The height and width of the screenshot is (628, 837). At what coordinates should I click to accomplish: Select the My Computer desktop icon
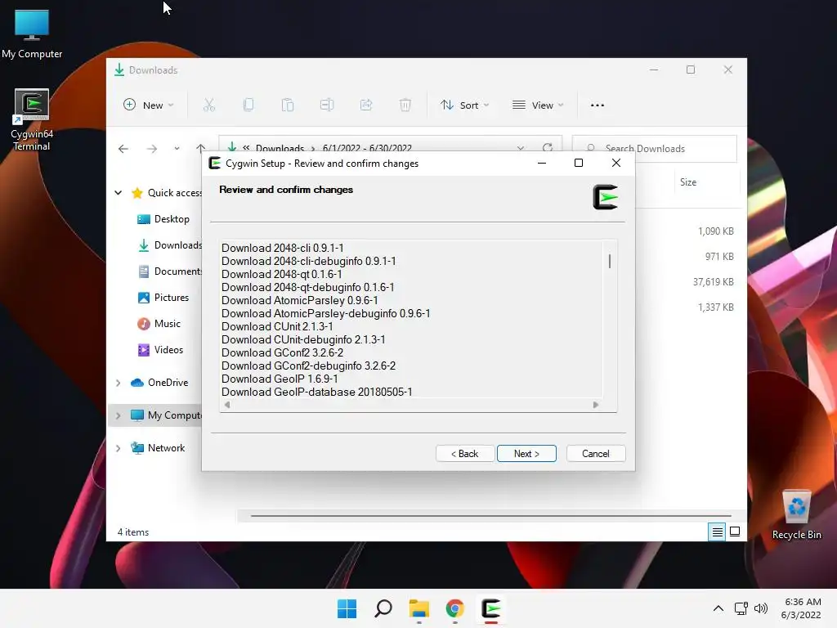click(x=32, y=34)
